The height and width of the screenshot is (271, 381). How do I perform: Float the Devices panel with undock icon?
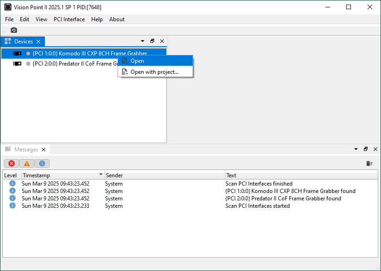tap(152, 41)
